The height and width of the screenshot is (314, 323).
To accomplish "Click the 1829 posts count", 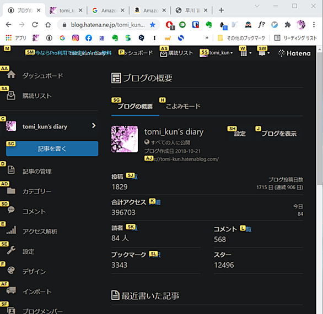I will coord(120,187).
